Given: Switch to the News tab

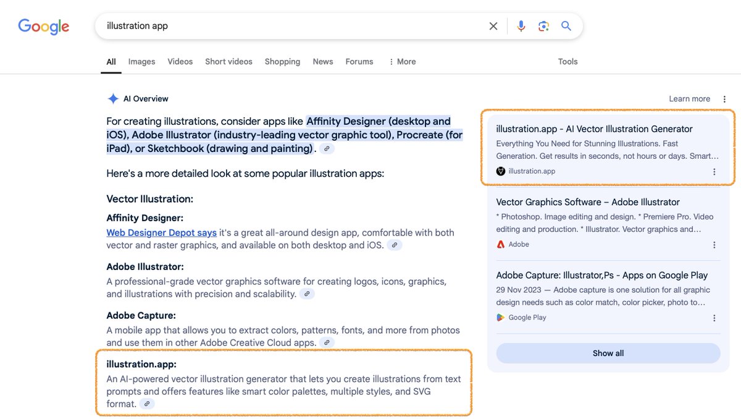Looking at the screenshot, I should (323, 62).
